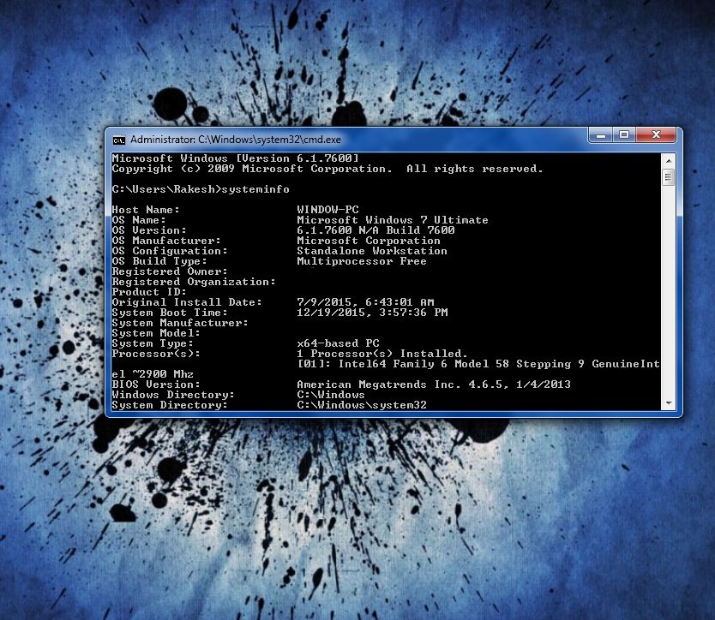The height and width of the screenshot is (620, 715).
Task: Close the command prompt window
Action: pyautogui.click(x=654, y=135)
